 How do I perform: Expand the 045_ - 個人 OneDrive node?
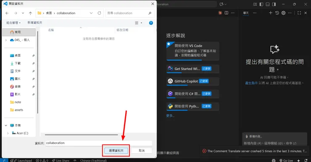[x=6, y=40]
